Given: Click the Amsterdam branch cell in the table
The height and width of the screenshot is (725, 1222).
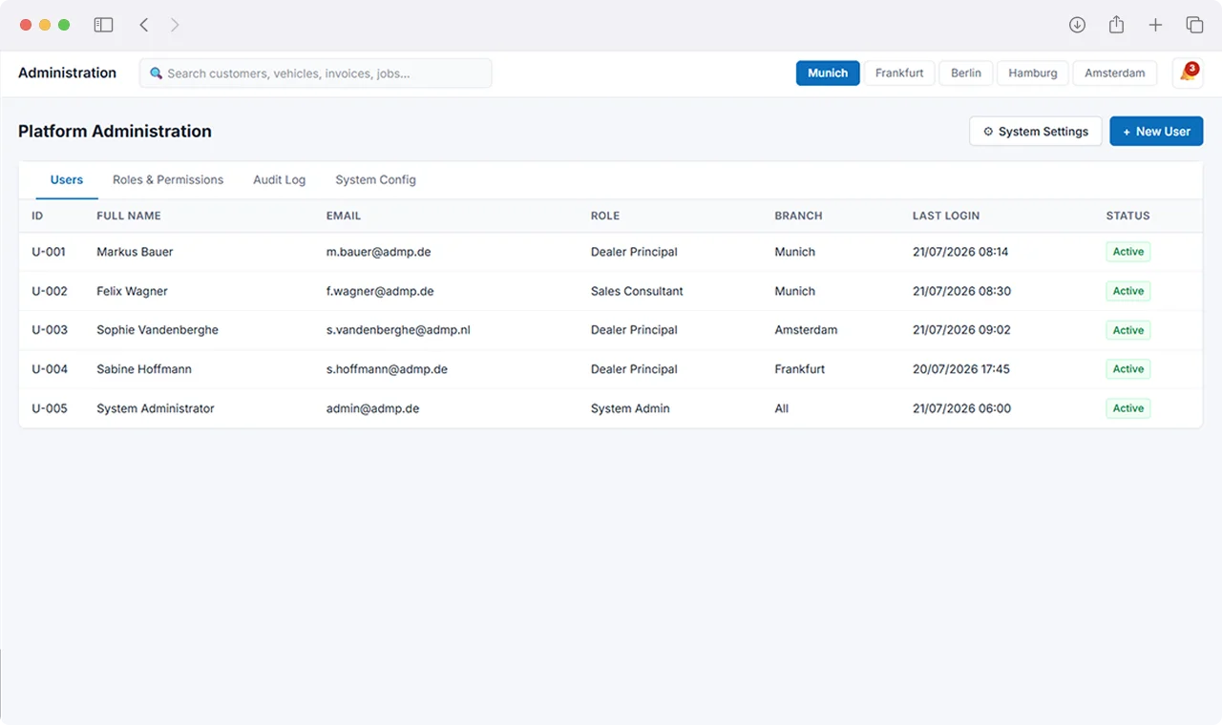Looking at the screenshot, I should [x=806, y=330].
